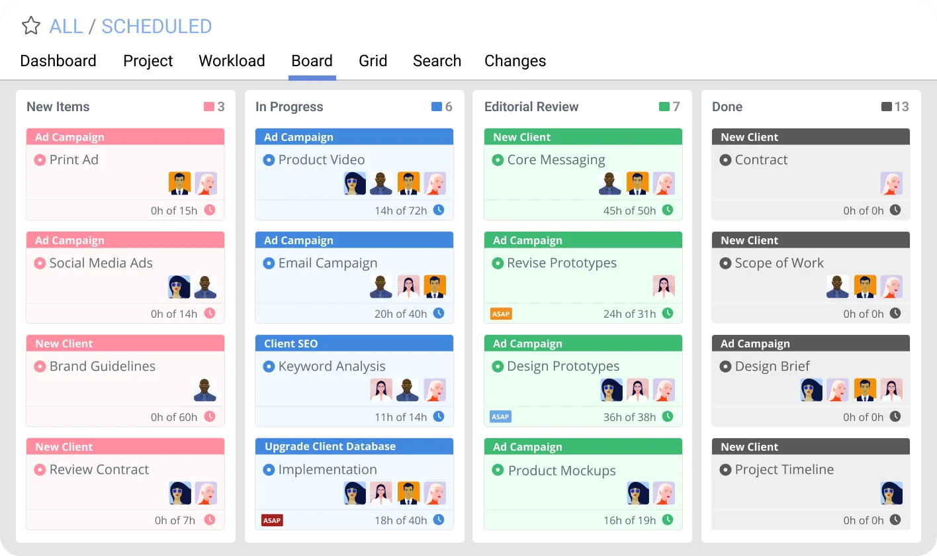Click the clock icon on Project Timeline
This screenshot has width=937, height=556.
pos(895,520)
